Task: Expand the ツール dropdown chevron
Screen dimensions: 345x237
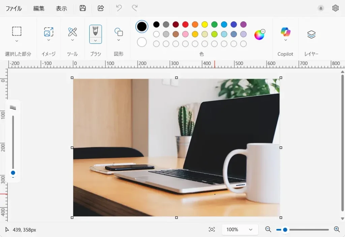Action: pos(72,40)
